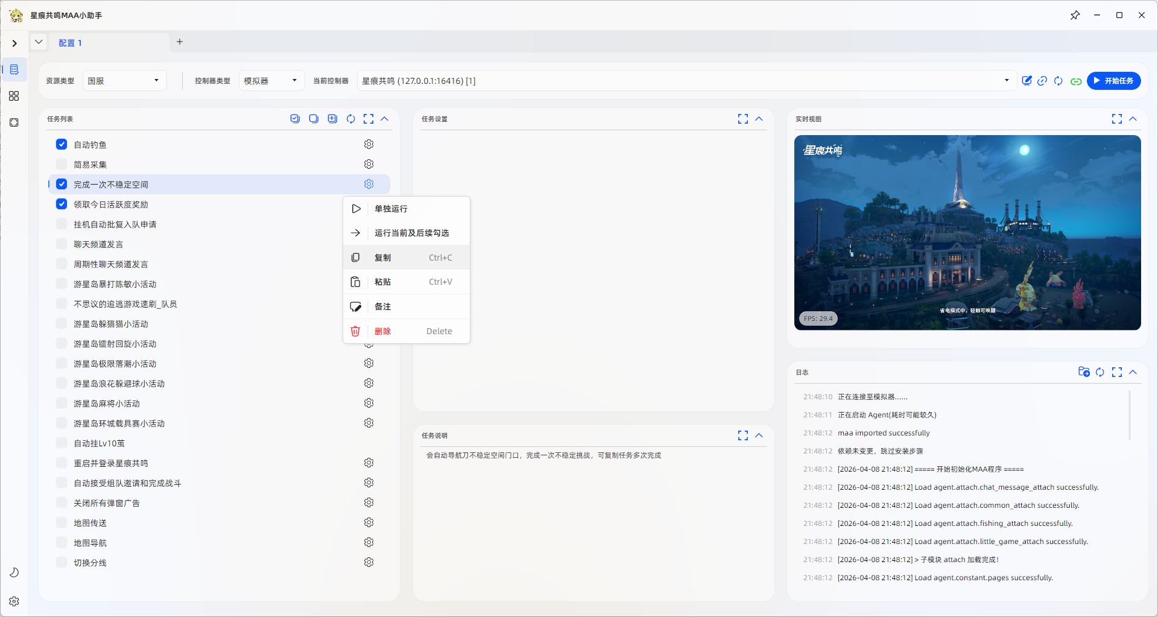
Task: Check the 简易采集 task
Action: [62, 164]
